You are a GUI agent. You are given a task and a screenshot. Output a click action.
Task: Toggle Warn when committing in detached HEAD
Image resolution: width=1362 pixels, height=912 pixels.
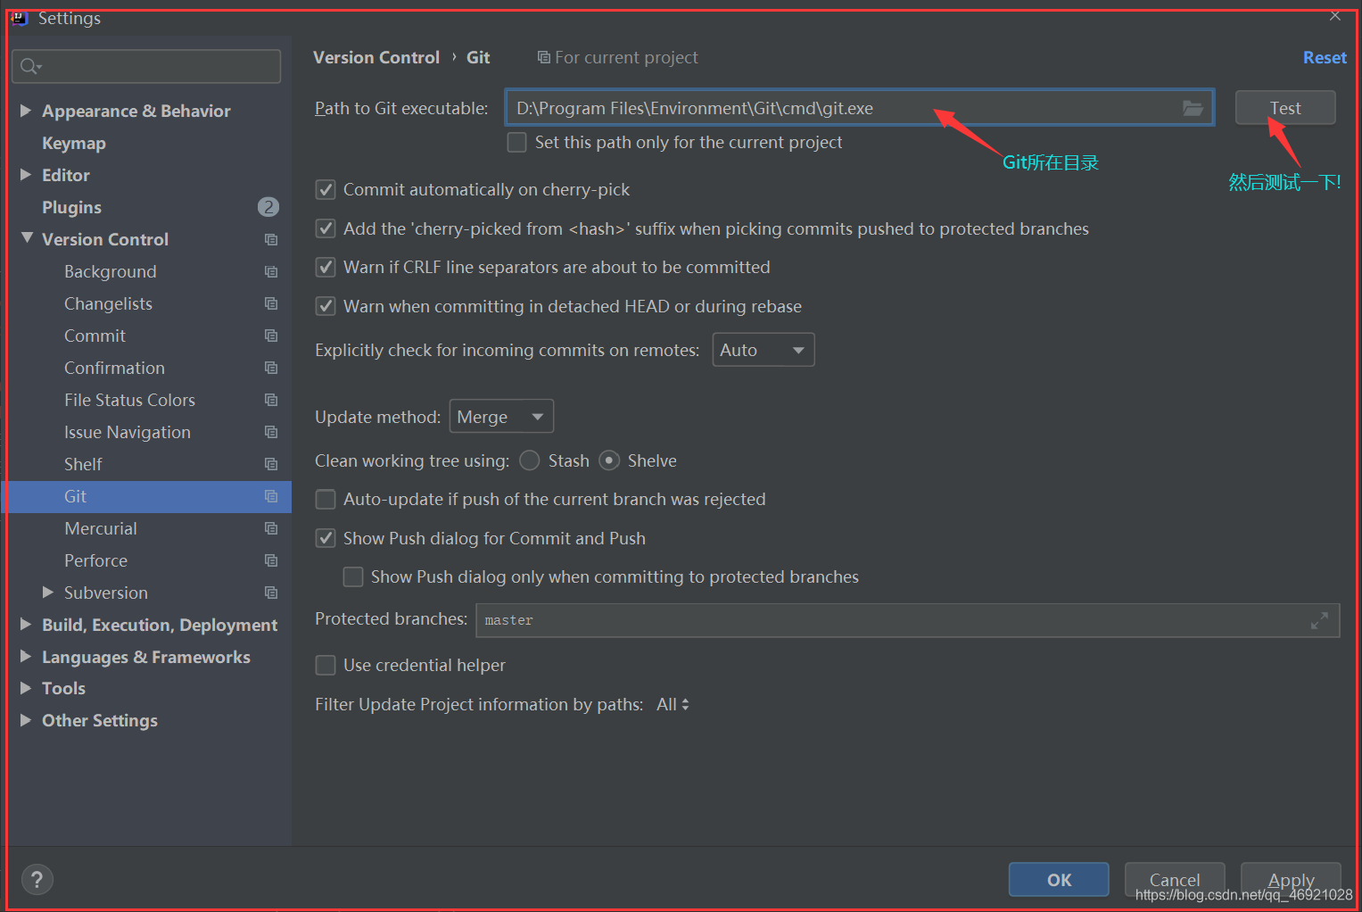[326, 306]
